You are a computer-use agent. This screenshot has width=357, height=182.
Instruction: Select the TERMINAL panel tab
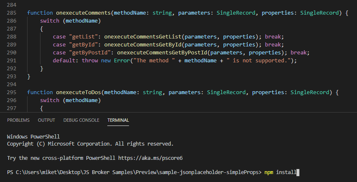[x=118, y=120]
